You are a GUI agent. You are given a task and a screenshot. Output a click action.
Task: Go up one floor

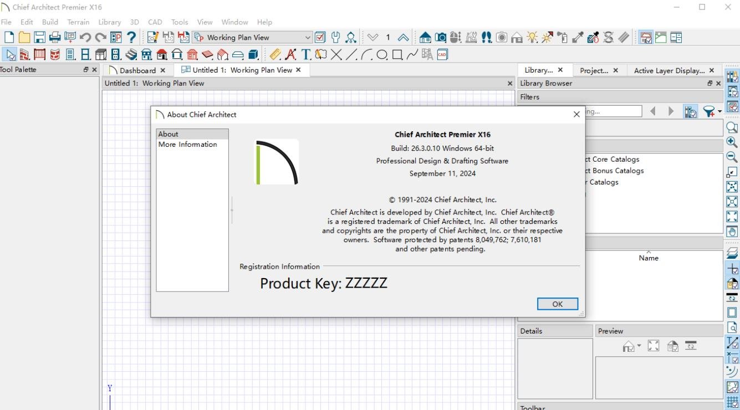point(403,38)
